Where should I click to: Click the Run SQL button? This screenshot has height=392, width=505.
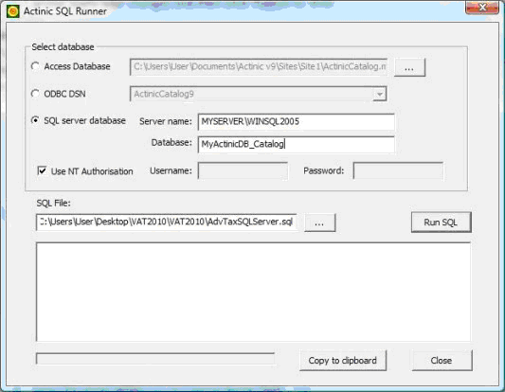[x=441, y=223]
